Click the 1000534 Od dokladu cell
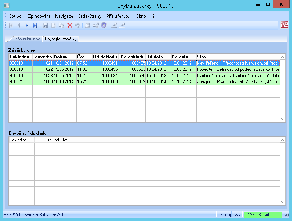Screen dimensions: 292x221 click(x=105, y=76)
